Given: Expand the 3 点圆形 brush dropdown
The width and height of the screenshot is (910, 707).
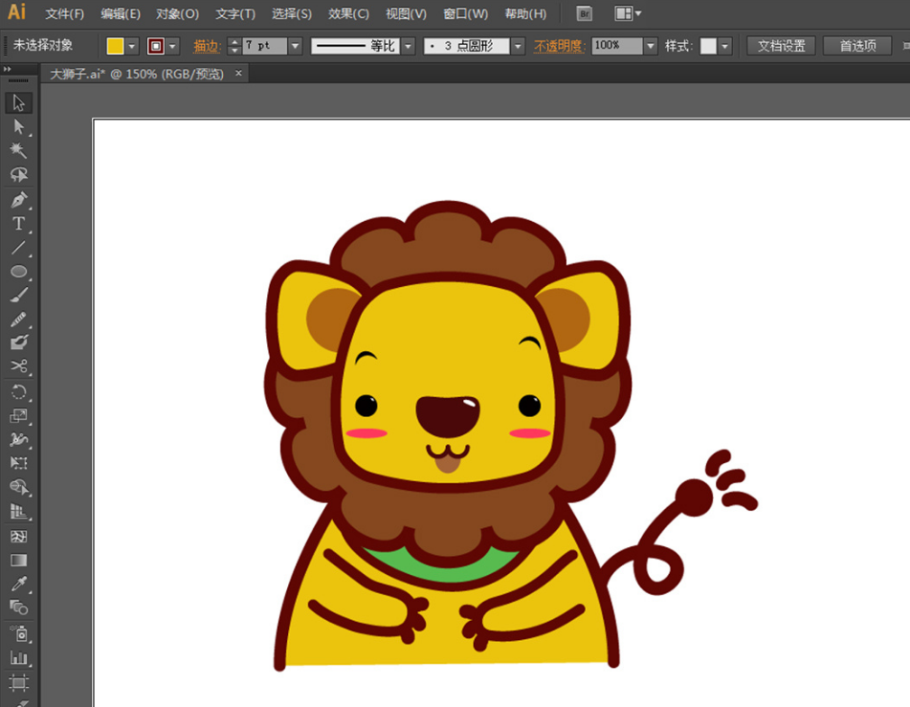Looking at the screenshot, I should 518,46.
